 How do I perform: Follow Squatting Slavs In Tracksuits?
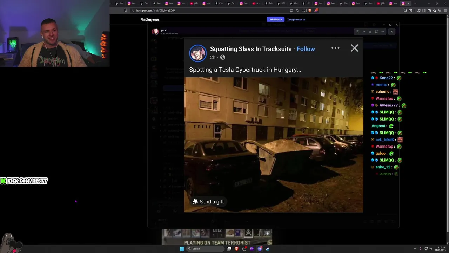(x=306, y=49)
